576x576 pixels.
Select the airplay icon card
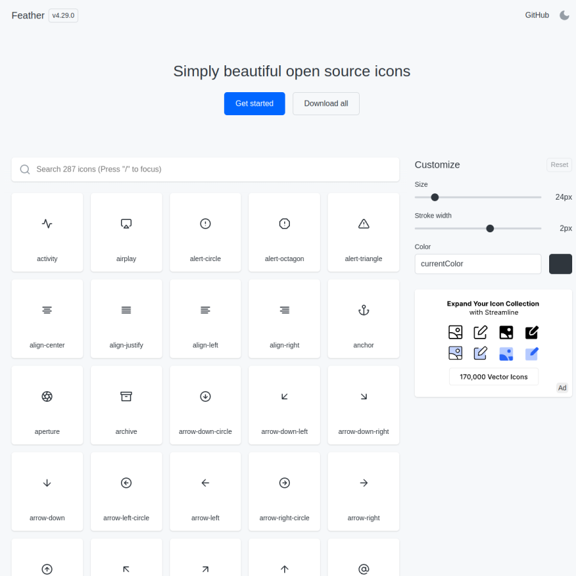coord(126,232)
